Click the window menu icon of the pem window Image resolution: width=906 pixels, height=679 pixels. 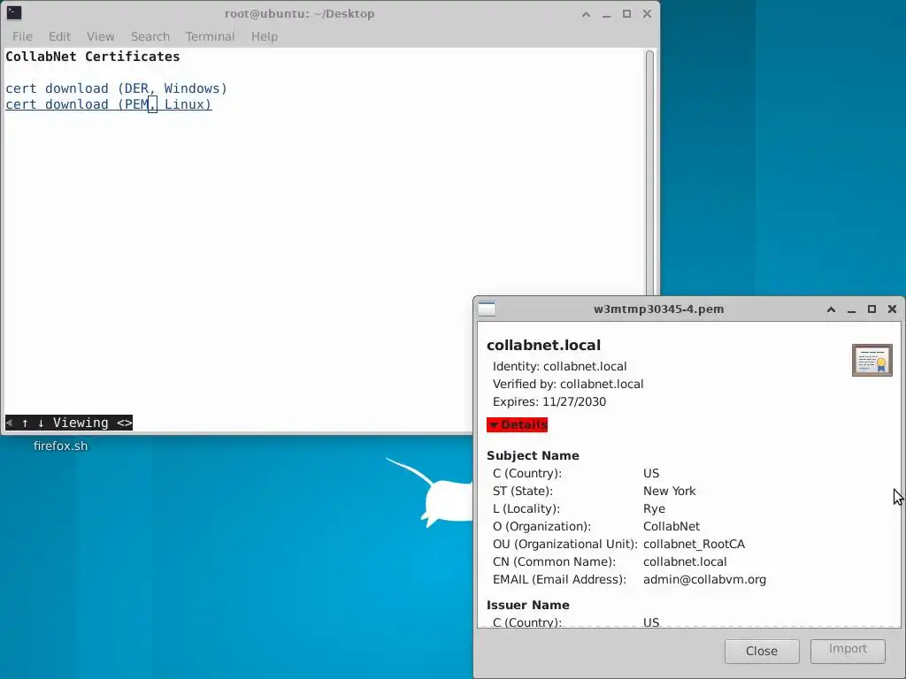pos(487,309)
